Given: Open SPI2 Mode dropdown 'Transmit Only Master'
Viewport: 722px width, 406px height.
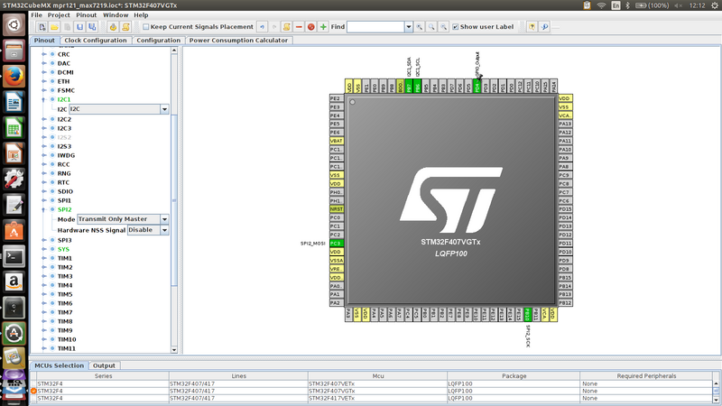Looking at the screenshot, I should 164,219.
